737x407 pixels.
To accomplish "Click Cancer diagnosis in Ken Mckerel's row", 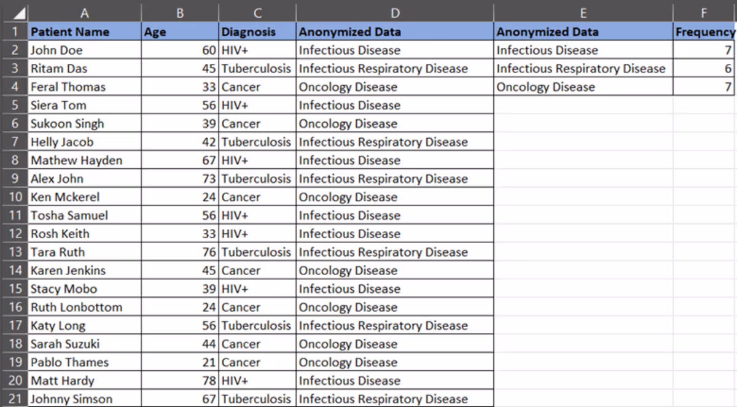I will tap(257, 197).
